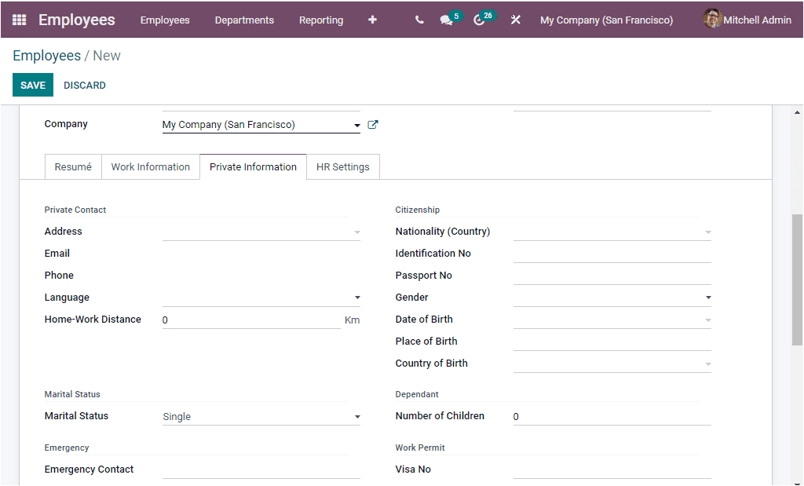Open the apps grid menu
Screen dimensions: 804x486
[19, 20]
